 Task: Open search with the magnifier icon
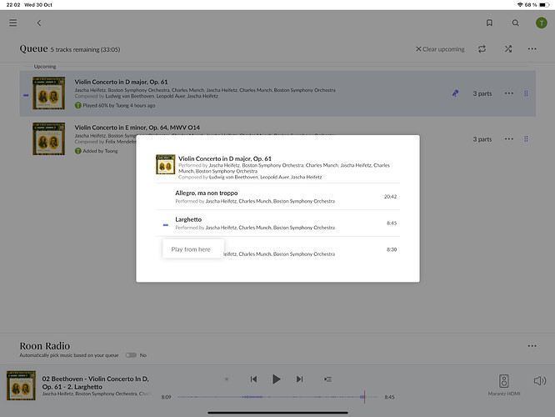pyautogui.click(x=515, y=23)
